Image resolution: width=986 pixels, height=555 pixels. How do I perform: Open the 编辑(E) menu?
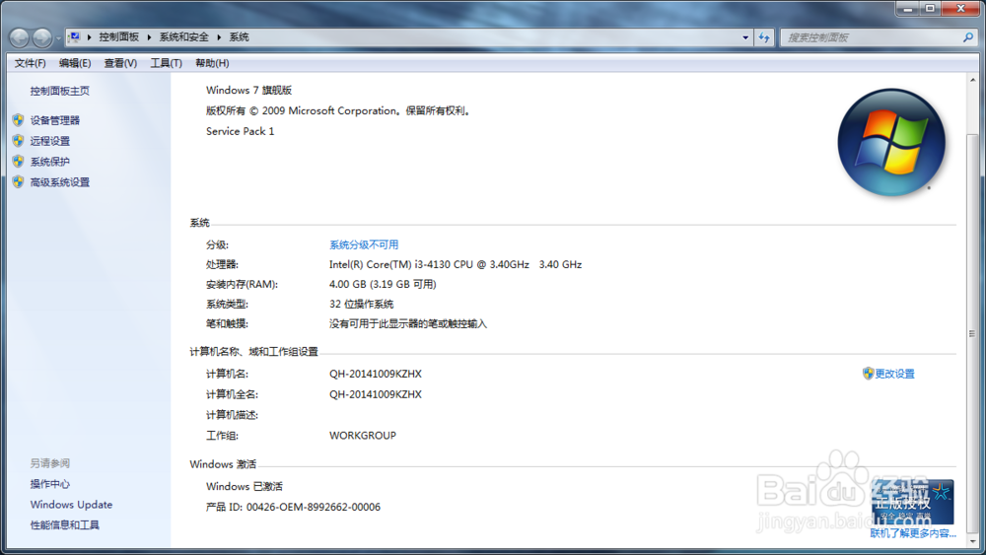pos(75,63)
